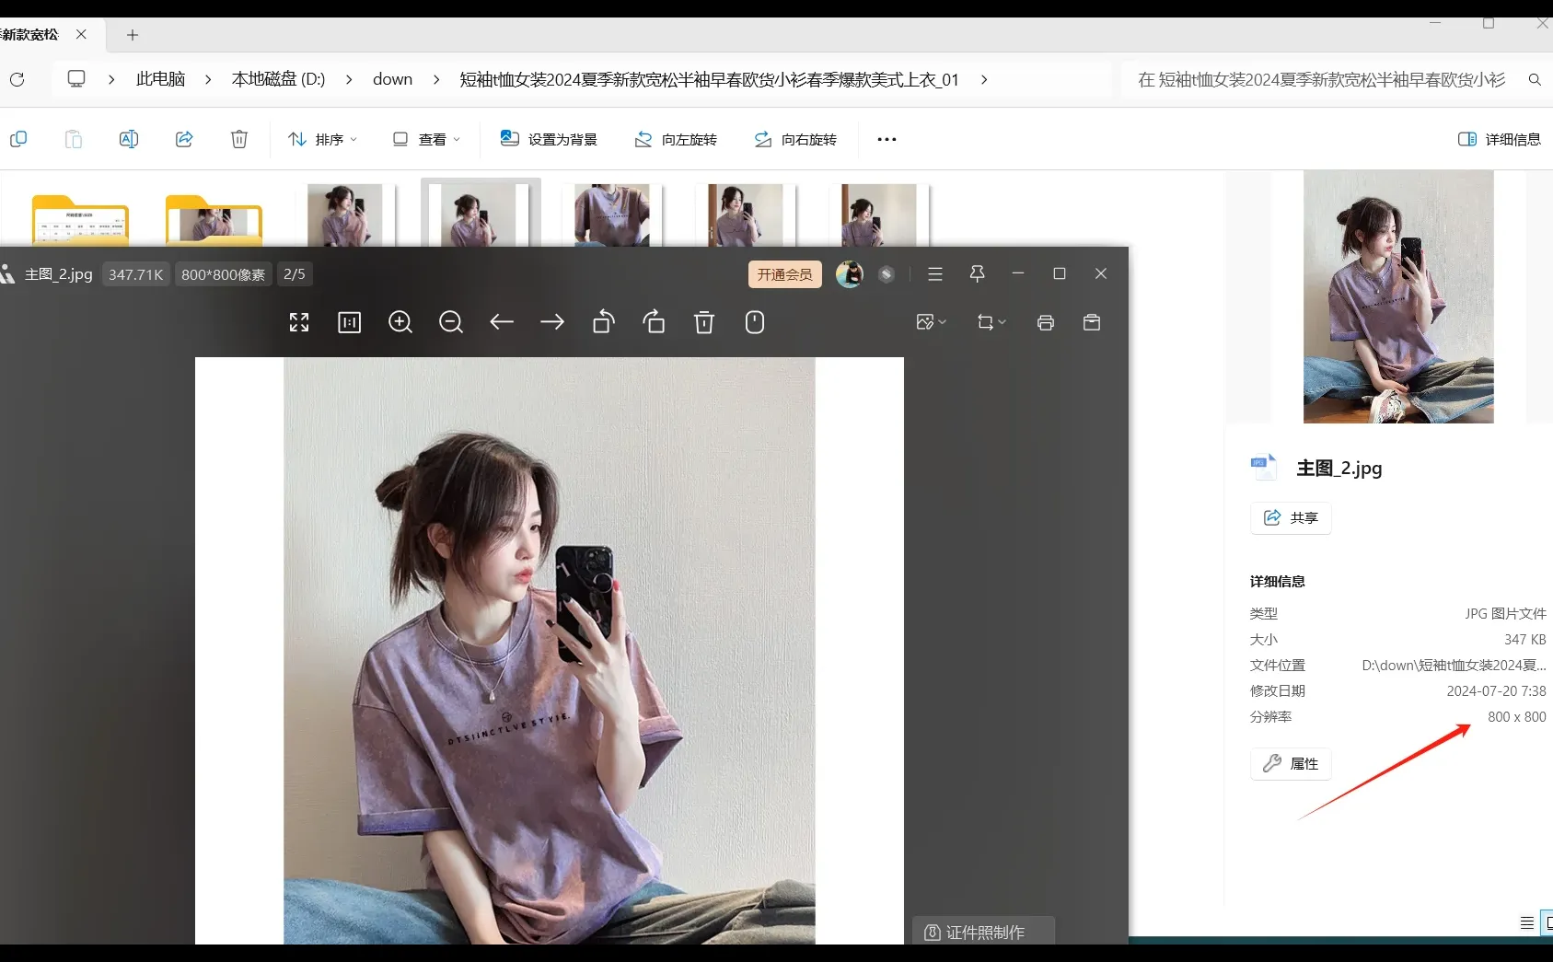Share the image via the 共享 button
This screenshot has height=962, width=1553.
pos(1290,517)
